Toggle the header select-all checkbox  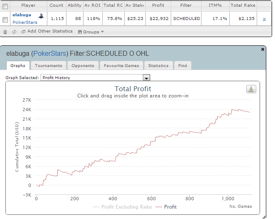tap(5, 7)
